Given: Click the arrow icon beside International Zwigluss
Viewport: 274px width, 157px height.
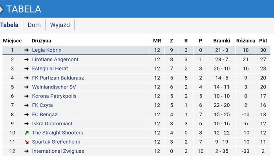Looking at the screenshot, I should coord(27,151).
